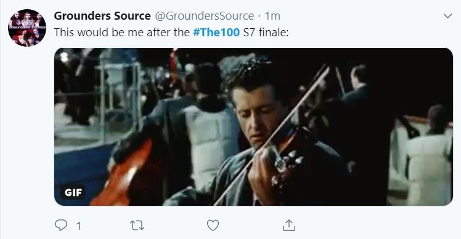Open the share tweet menu icon
This screenshot has width=461, height=239.
coord(289,225)
